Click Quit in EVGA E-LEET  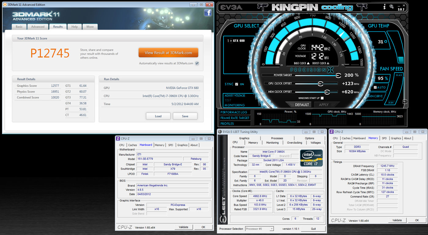[313, 229]
